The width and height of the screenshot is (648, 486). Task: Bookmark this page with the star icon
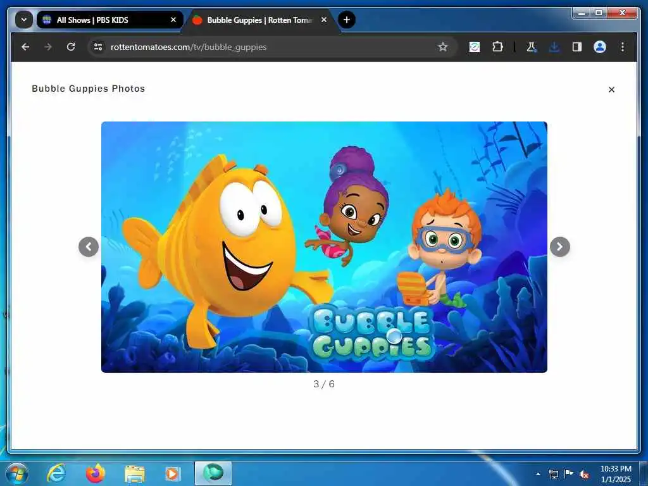443,47
